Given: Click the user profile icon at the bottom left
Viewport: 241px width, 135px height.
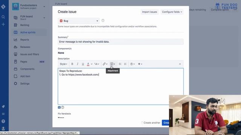Looking at the screenshot, I should pos(3,128).
